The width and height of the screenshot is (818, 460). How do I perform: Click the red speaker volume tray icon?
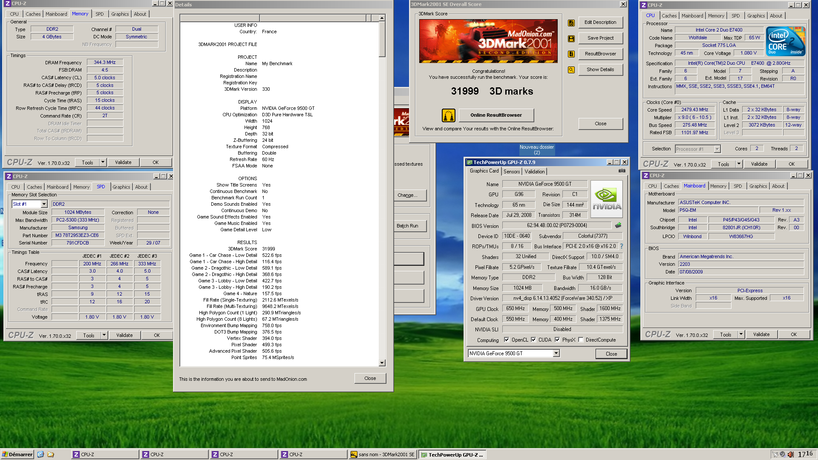coord(791,454)
